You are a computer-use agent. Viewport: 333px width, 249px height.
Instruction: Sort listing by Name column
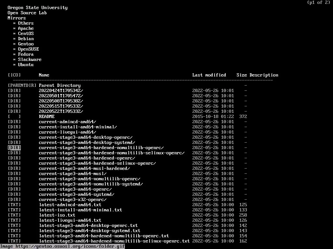pyautogui.click(x=44, y=75)
